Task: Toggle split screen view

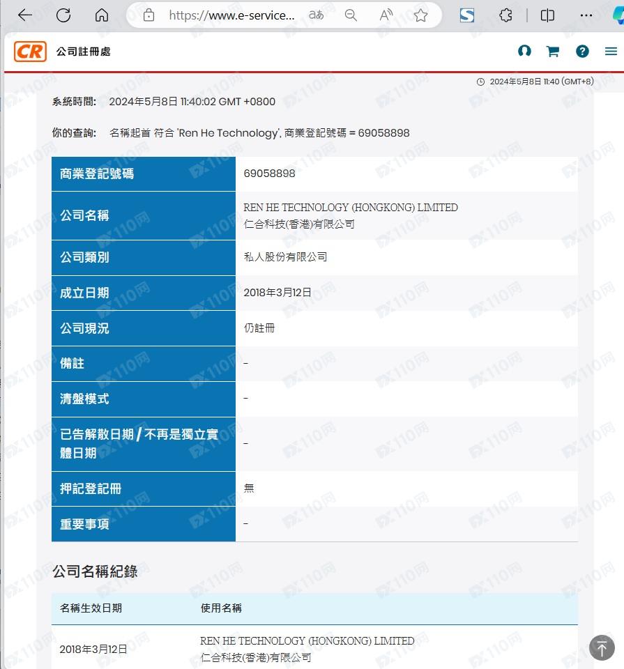Action: [x=548, y=15]
